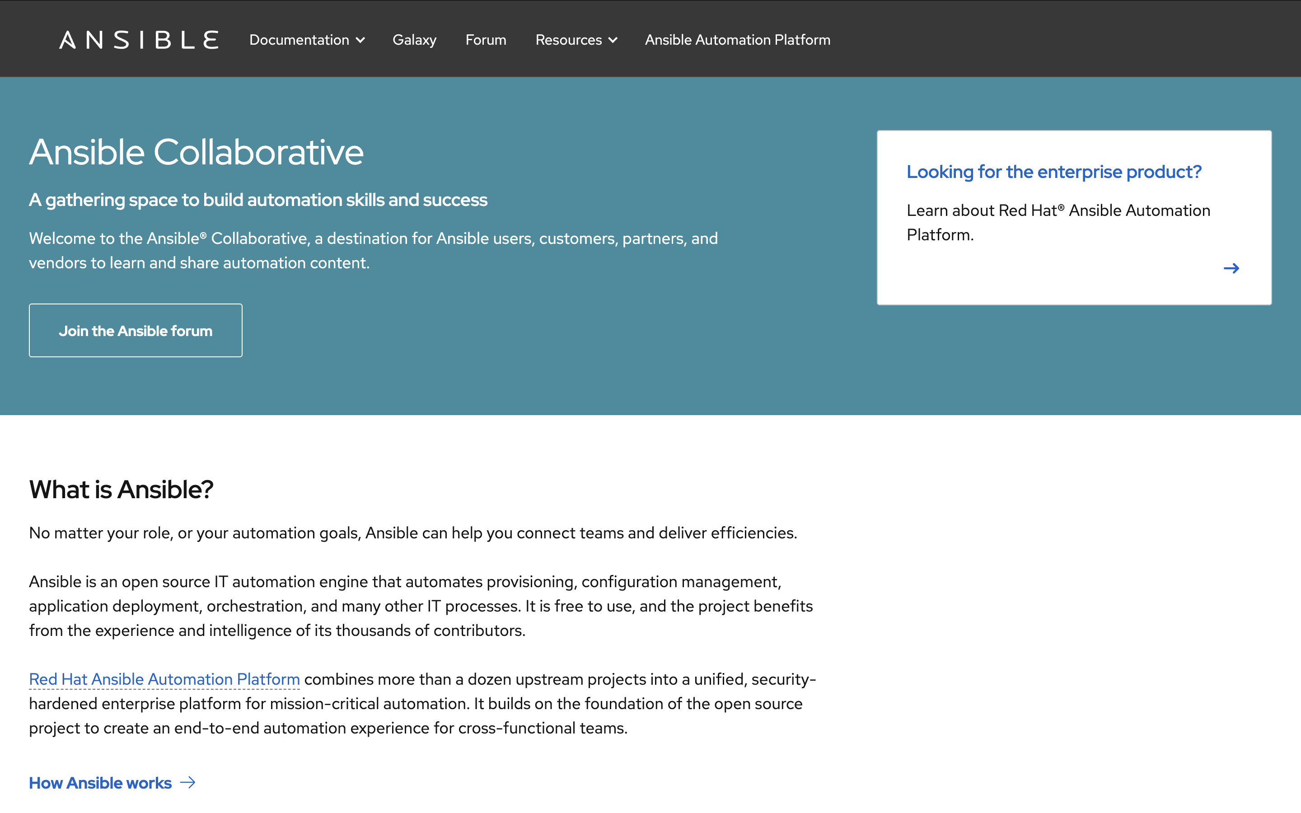
Task: Click the Ansible logo in header
Action: tap(139, 40)
